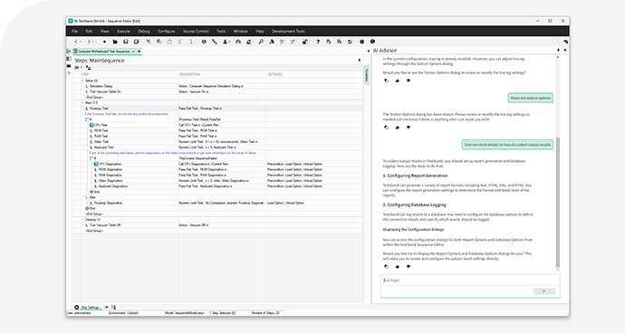The width and height of the screenshot is (625, 333).
Task: Select the Video Diagnostics step
Action: 108,181
